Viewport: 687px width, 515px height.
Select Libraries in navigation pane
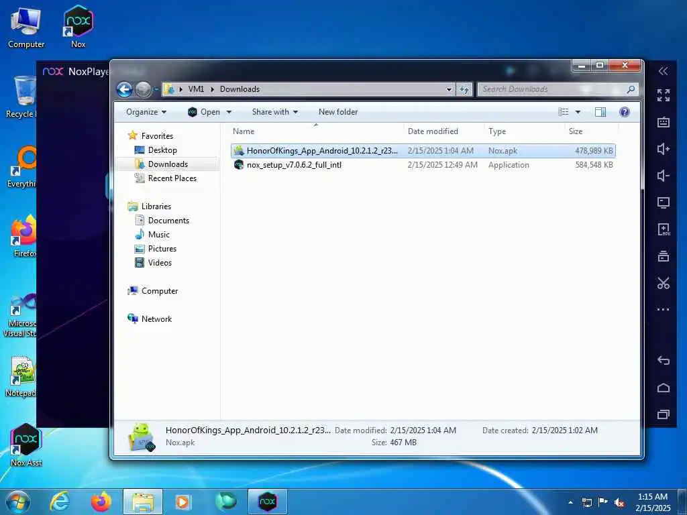coord(150,207)
